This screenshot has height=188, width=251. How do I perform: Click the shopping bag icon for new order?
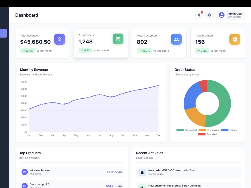tap(142, 172)
